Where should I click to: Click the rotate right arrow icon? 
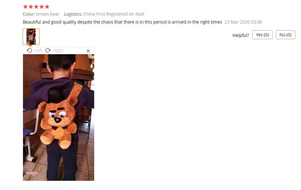coord(48,50)
